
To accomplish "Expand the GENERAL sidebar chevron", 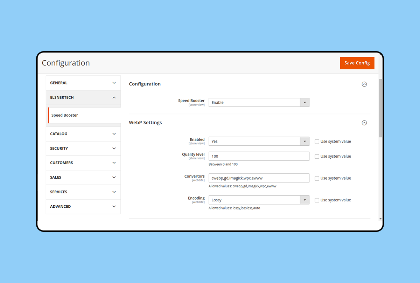I will 114,83.
